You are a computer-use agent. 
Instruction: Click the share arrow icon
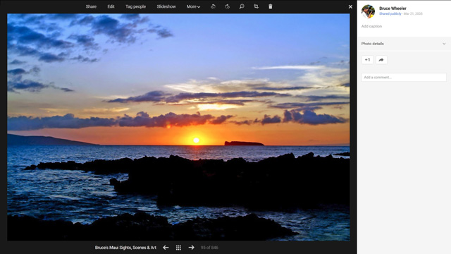point(381,60)
